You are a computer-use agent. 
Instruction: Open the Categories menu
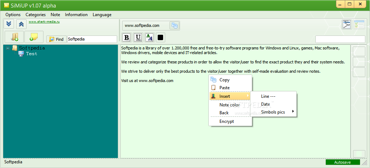[36, 15]
